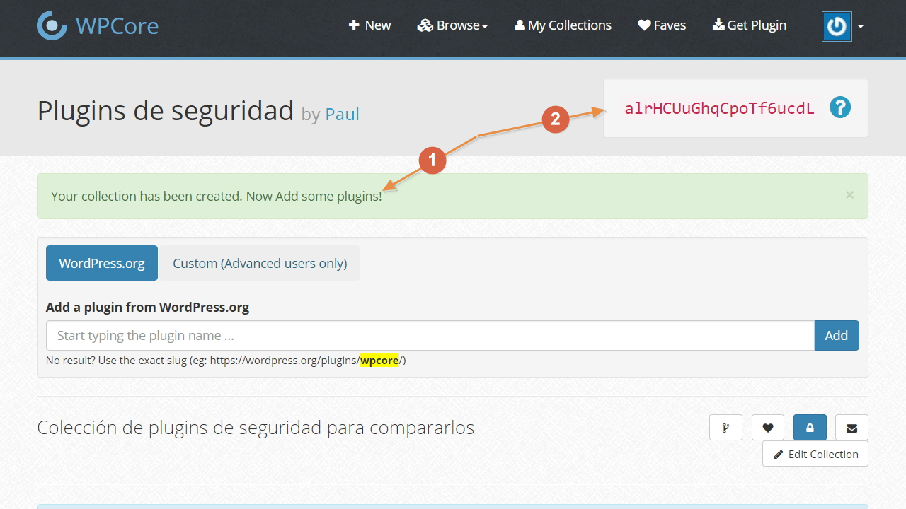Click the envelope email icon button
Viewport: 906px width, 509px height.
851,428
